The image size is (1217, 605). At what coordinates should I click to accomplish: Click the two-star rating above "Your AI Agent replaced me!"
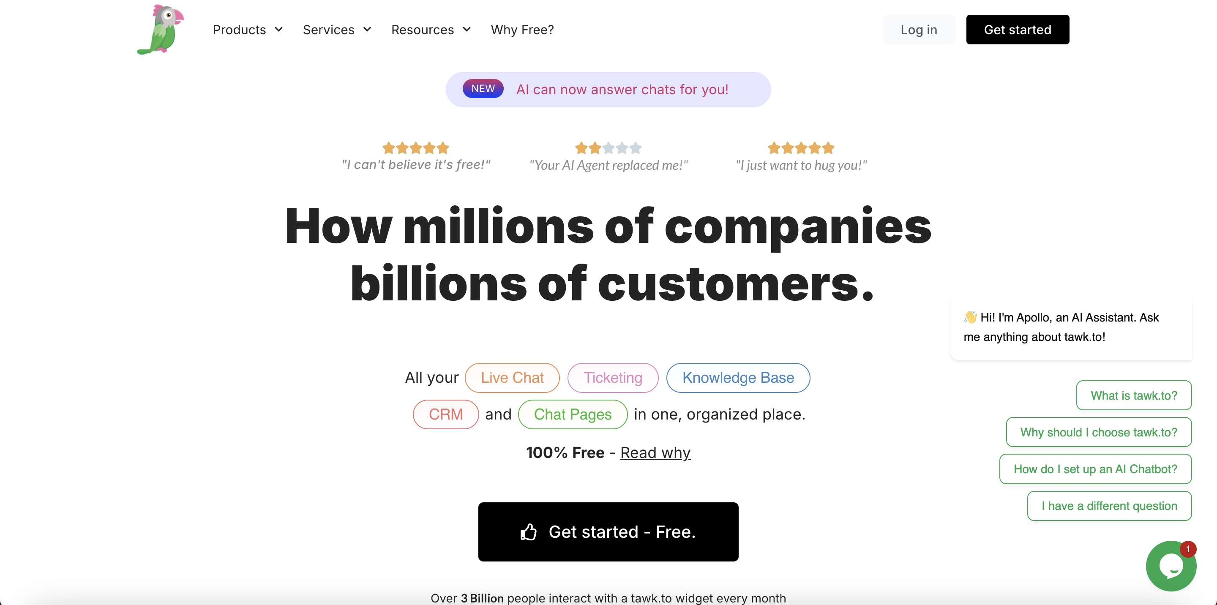pos(608,148)
